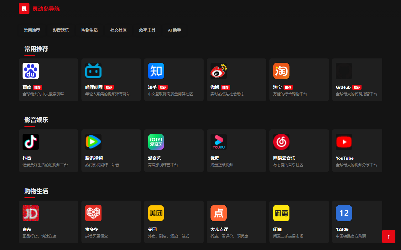The height and width of the screenshot is (250, 401).
Task: Click text 海量正版视频
Action: point(222,165)
